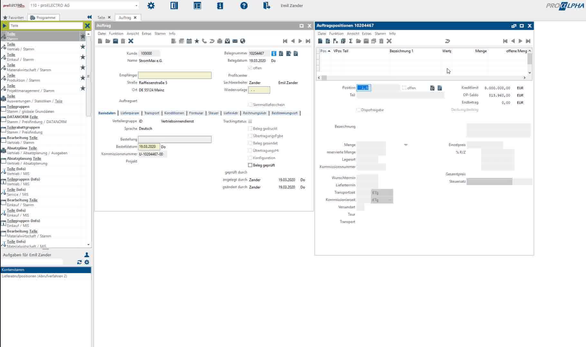
Task: Open the Steuersatz combo box
Action: click(x=490, y=182)
